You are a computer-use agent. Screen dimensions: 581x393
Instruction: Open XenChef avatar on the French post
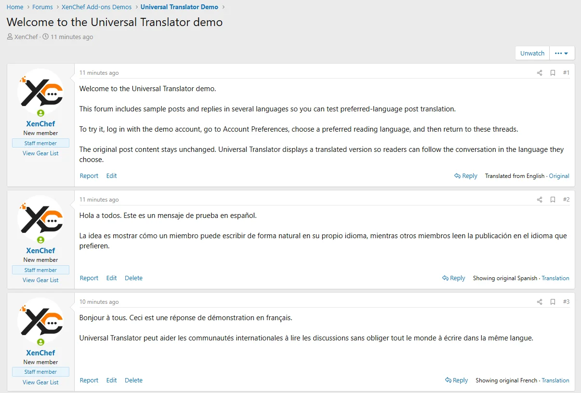pos(40,321)
